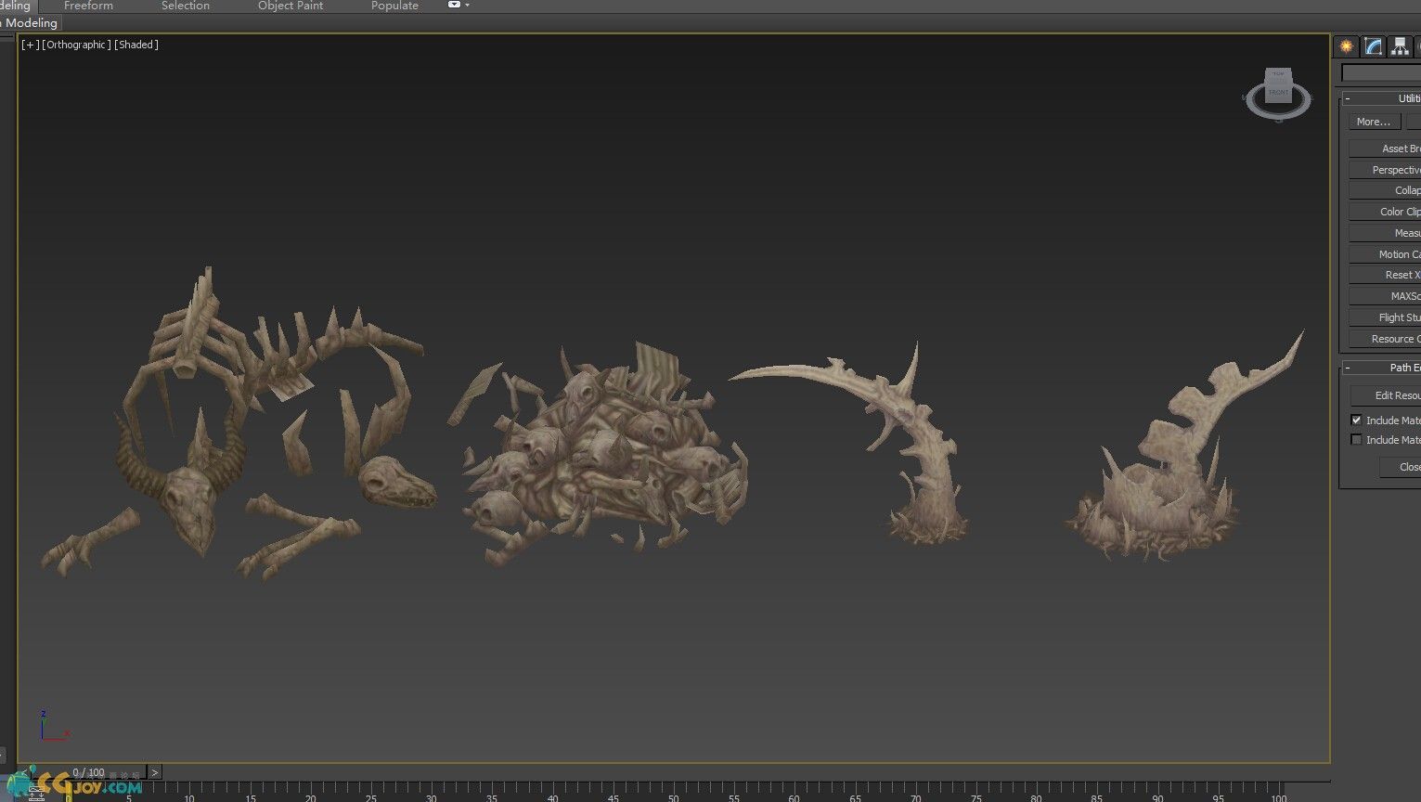Click the time slider 0 / 100
1421x802 pixels.
point(89,772)
